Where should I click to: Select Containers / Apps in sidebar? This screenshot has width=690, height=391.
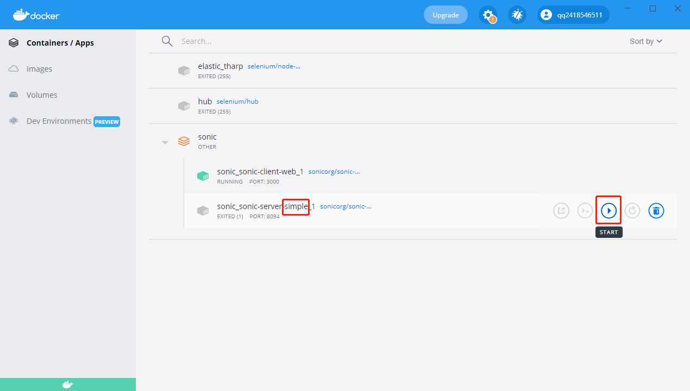[60, 43]
